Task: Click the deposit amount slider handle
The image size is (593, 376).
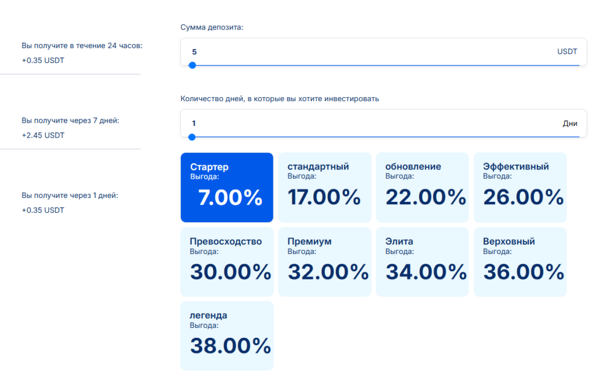Action: (192, 65)
